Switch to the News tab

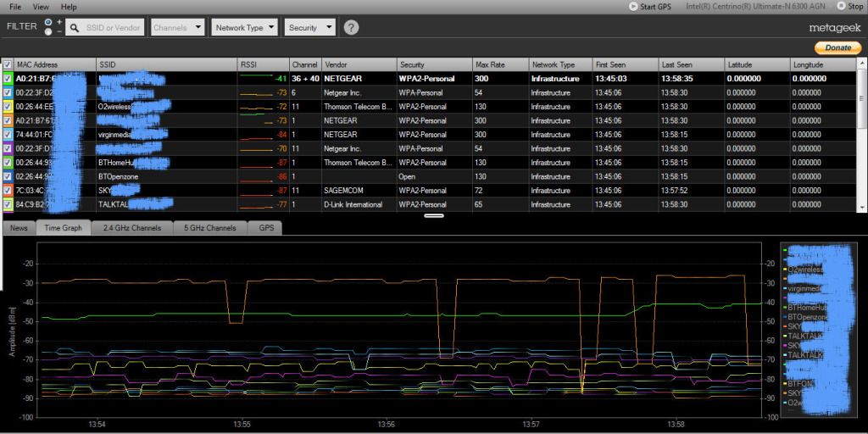pyautogui.click(x=19, y=227)
